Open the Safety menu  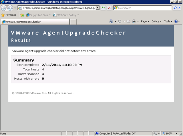(x=156, y=21)
